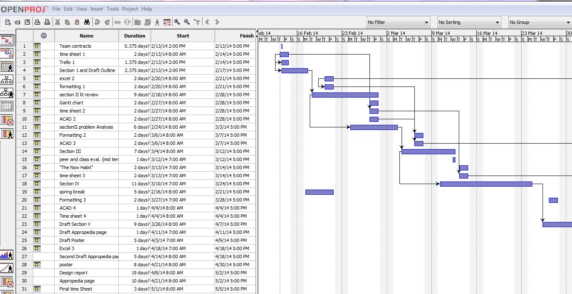Zoom out using the magnifier minus icon

coord(187,22)
